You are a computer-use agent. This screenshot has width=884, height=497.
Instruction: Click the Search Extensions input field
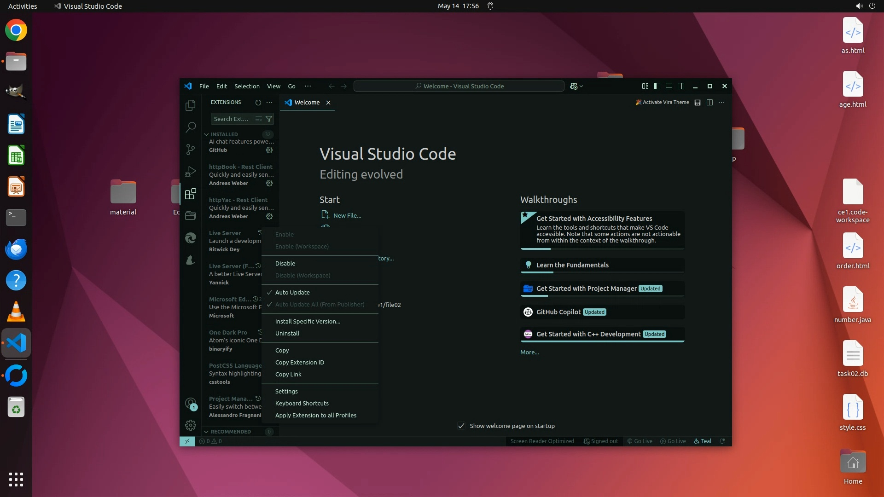232,119
